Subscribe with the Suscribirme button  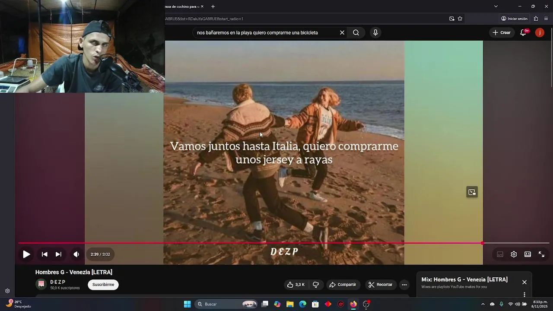tap(103, 285)
